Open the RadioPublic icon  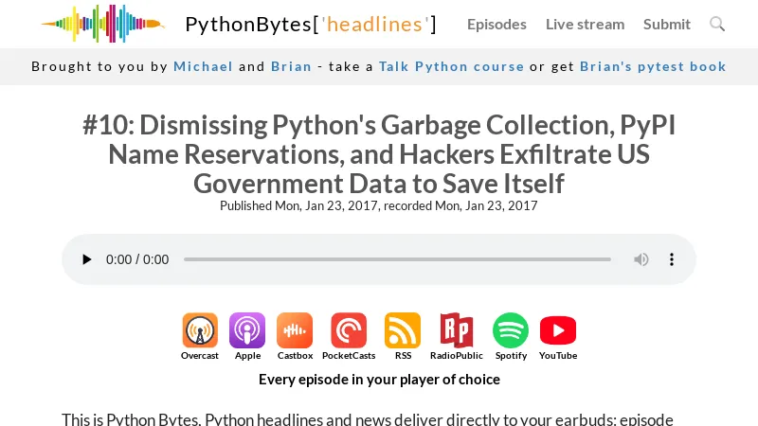(456, 330)
